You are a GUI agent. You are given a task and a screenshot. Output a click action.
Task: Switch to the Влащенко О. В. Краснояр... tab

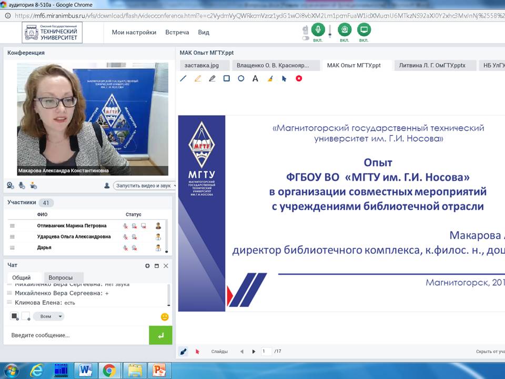(276, 65)
